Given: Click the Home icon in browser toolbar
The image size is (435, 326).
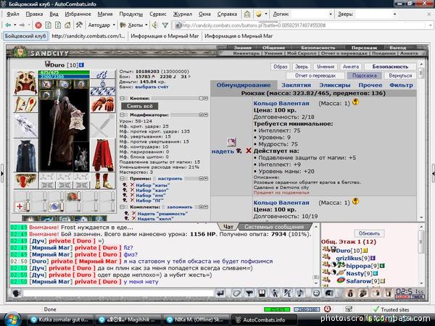Looking at the screenshot, I should point(67,25).
